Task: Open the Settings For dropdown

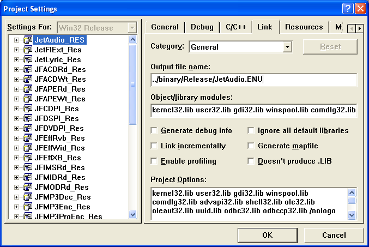Action: coord(132,28)
